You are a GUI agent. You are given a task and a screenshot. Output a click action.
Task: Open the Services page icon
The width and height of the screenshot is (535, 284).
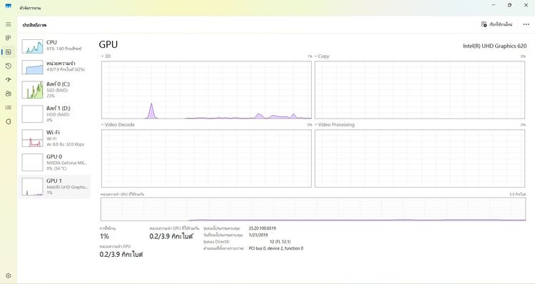click(x=8, y=121)
